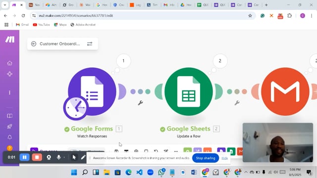The height and width of the screenshot is (178, 317).
Task: Open the clock schedule setting on Google Forms
Action: pos(76,108)
